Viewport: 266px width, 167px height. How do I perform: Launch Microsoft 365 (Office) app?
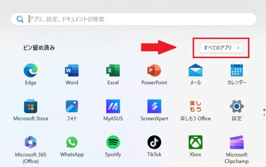coord(31,142)
